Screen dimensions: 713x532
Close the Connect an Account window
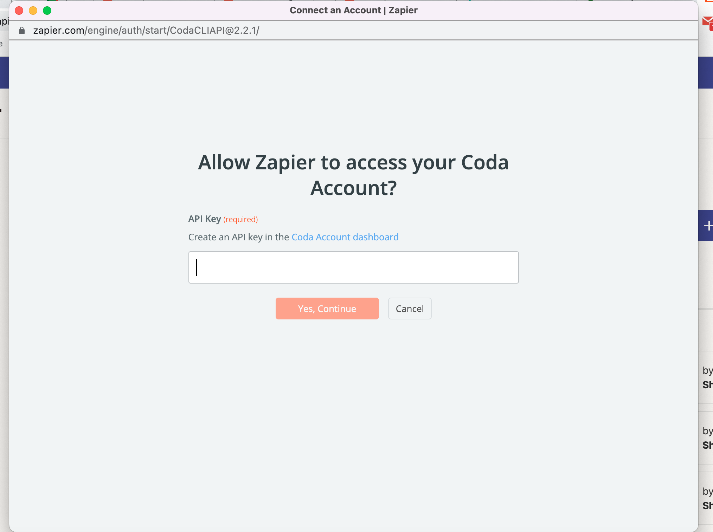[x=19, y=11]
